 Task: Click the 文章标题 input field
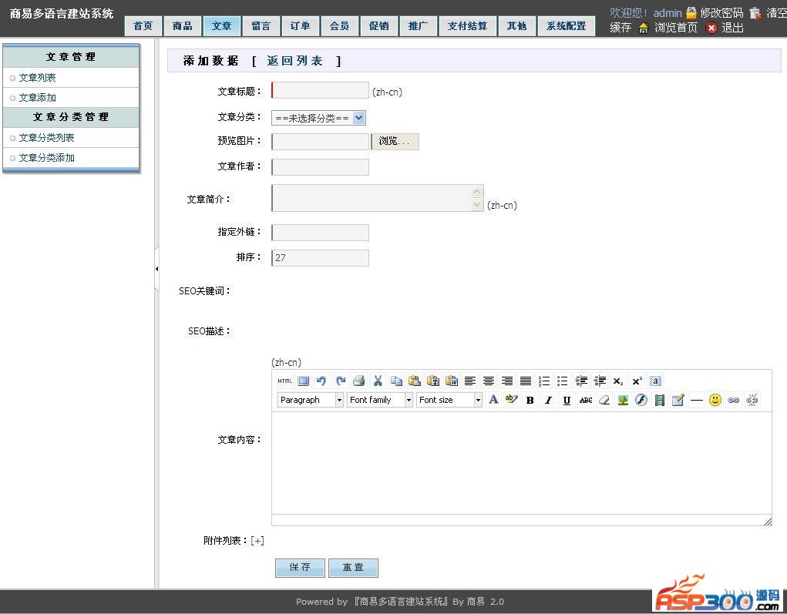(321, 91)
